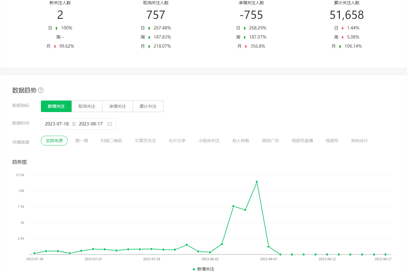Image resolution: width=407 pixels, height=273 pixels.
Task: Choose the 微信广告 channel
Action: [270, 141]
